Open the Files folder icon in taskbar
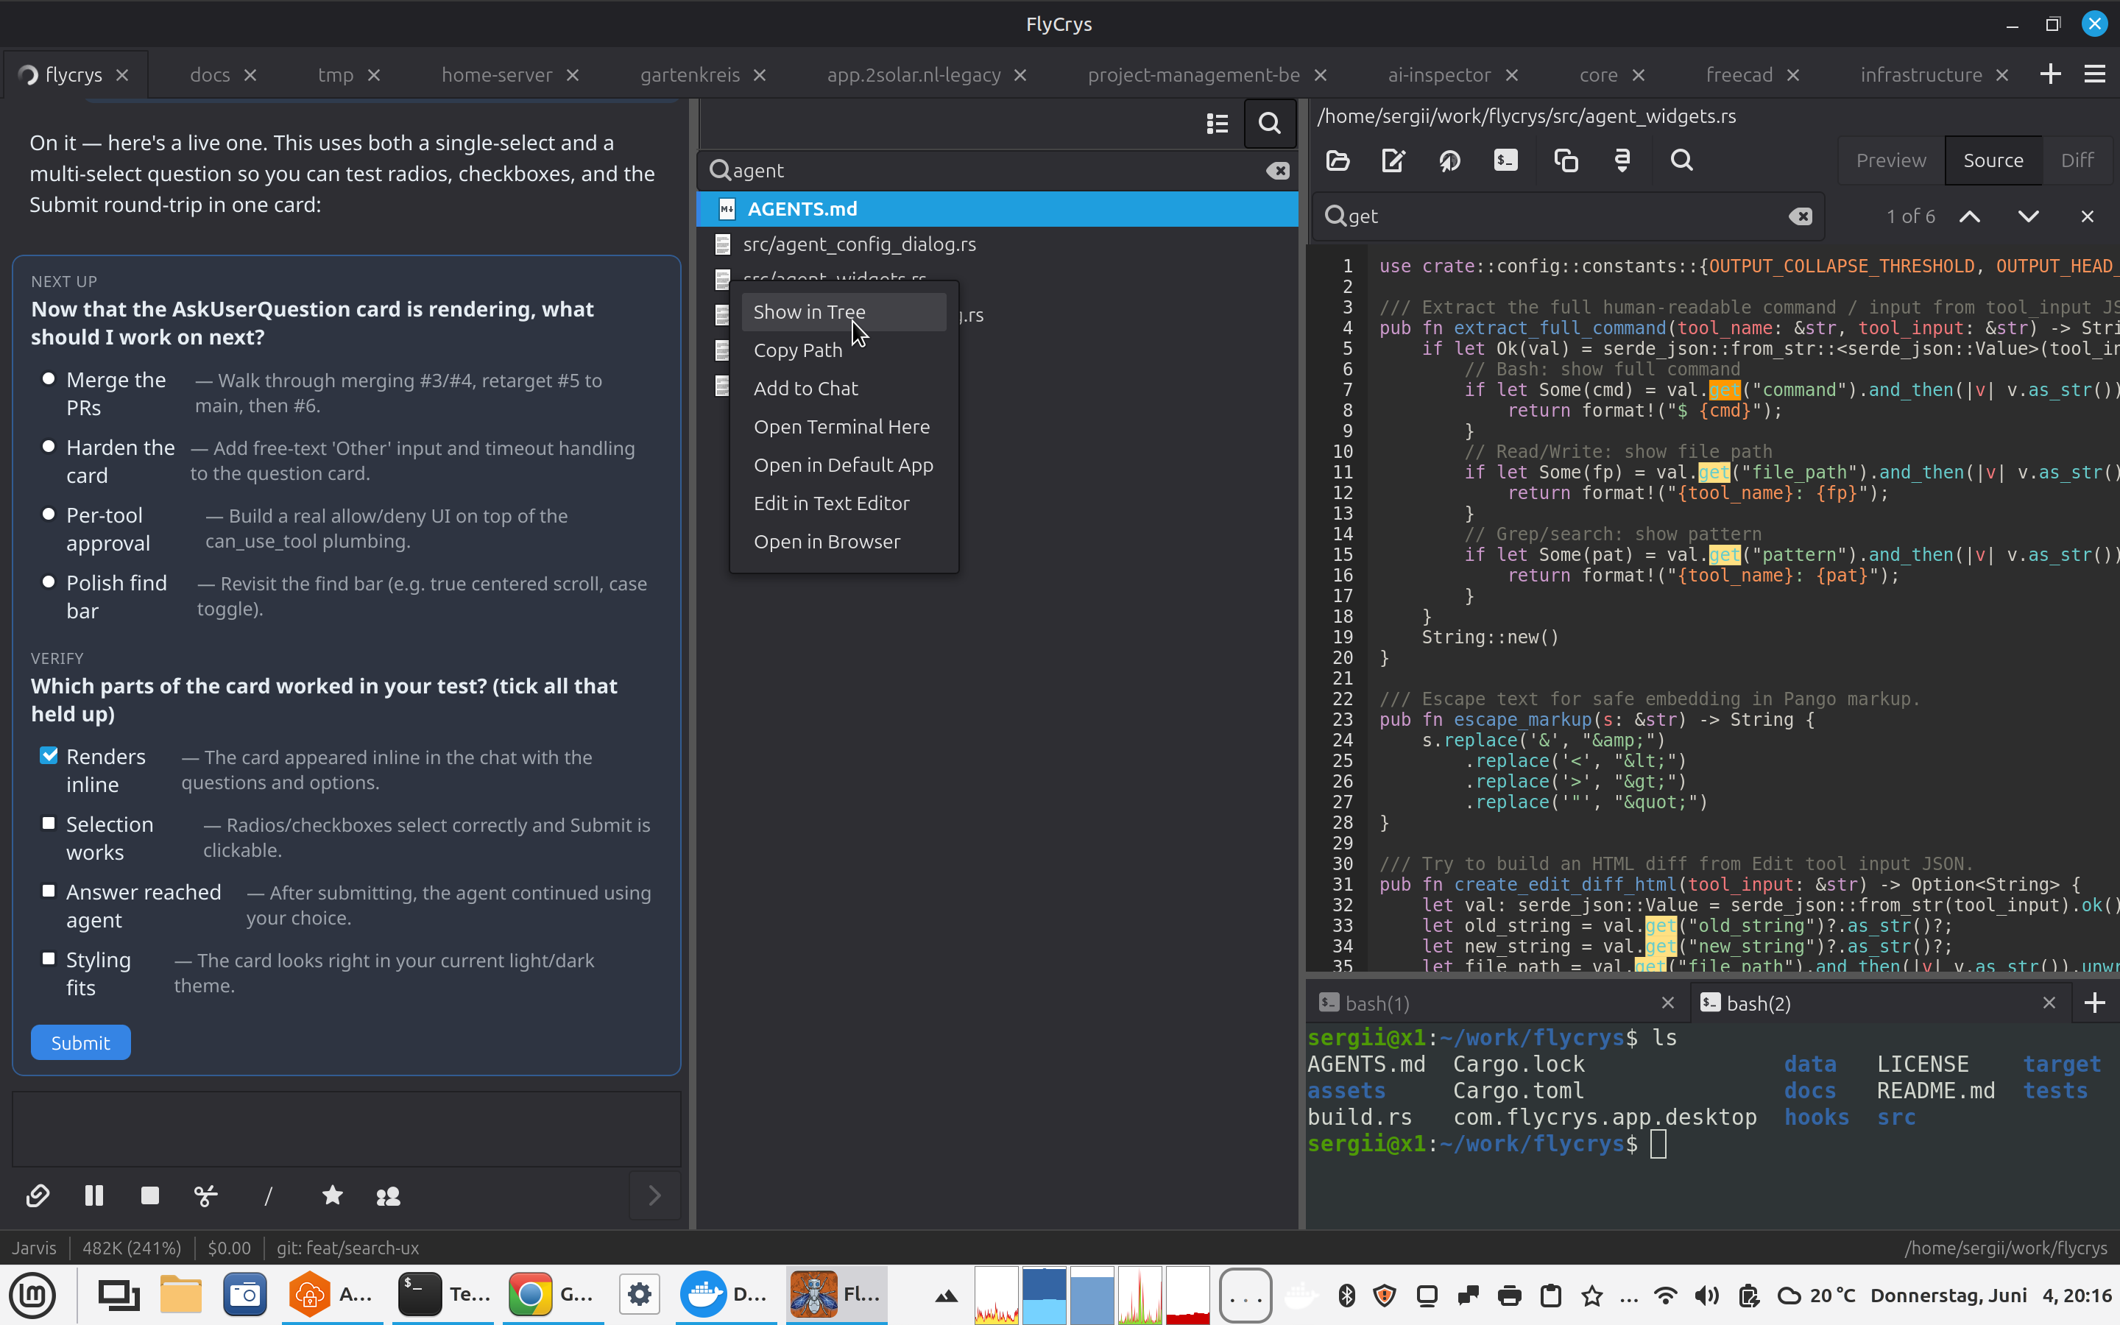 point(181,1294)
